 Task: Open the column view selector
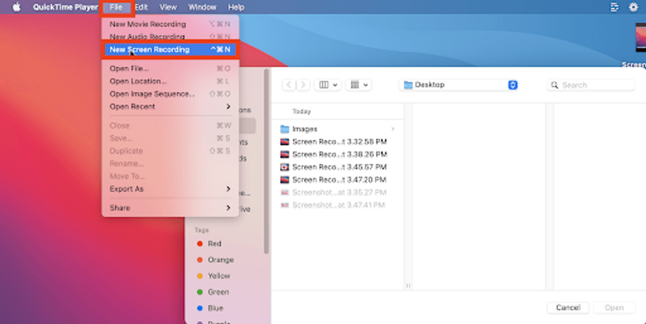point(327,85)
